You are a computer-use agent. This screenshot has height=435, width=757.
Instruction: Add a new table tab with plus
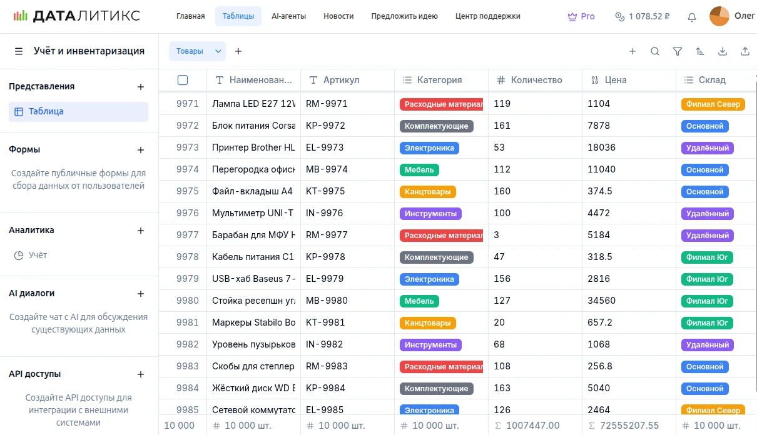(238, 51)
